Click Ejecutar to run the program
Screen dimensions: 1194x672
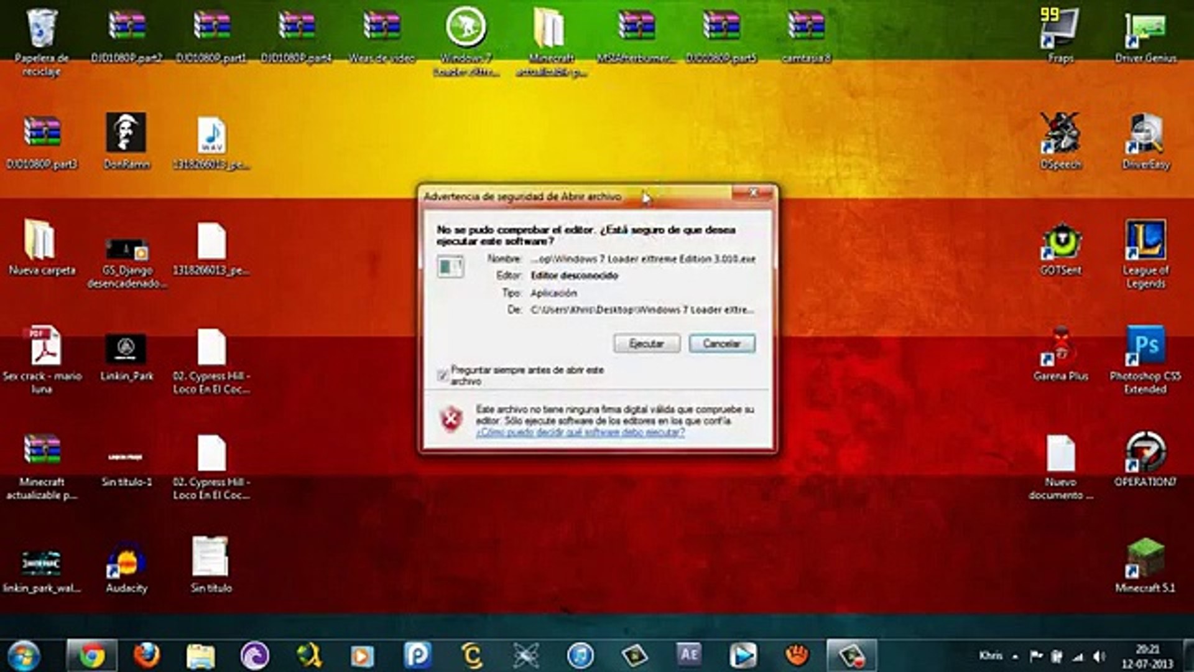[x=646, y=343]
